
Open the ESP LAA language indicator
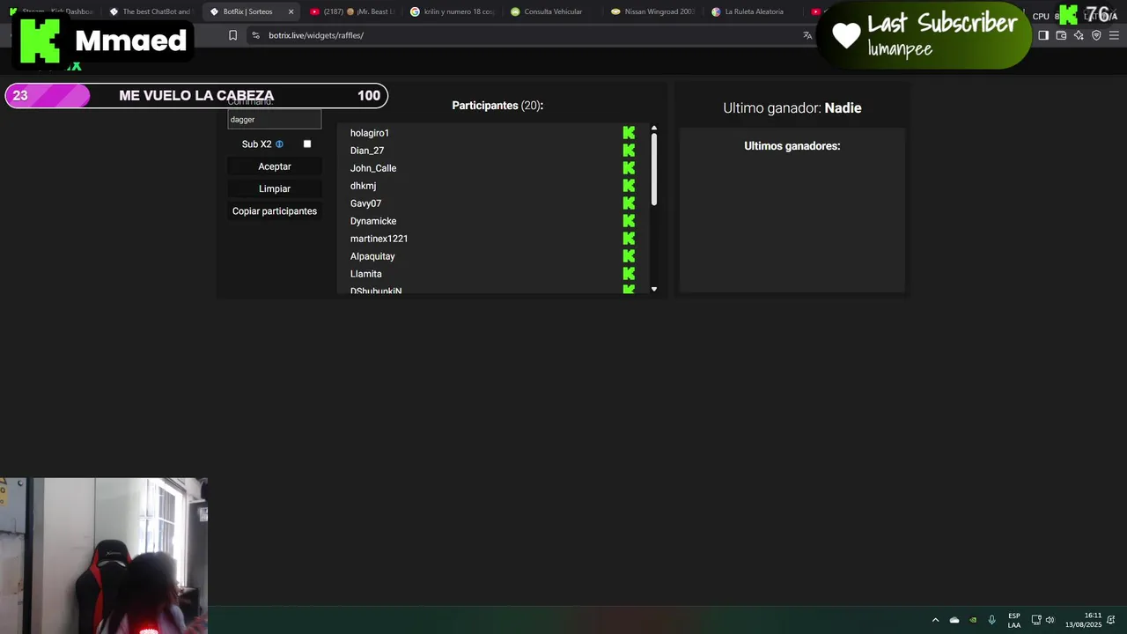coord(1014,620)
